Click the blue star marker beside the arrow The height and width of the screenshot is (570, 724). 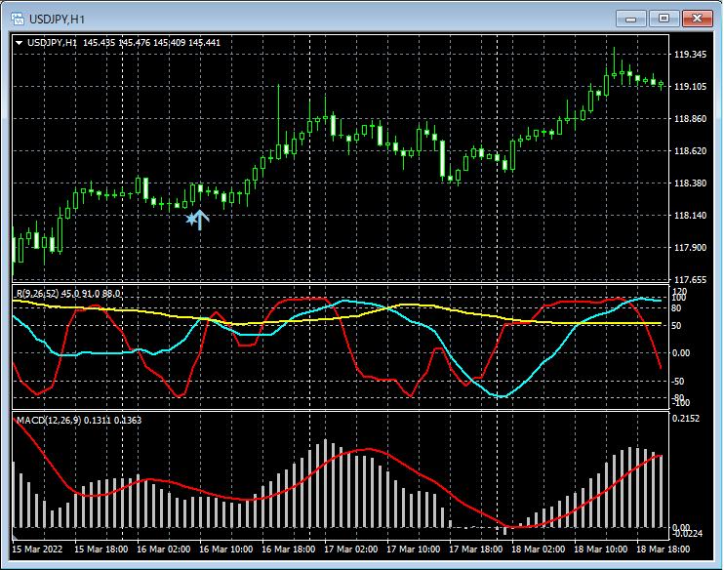pos(191,220)
